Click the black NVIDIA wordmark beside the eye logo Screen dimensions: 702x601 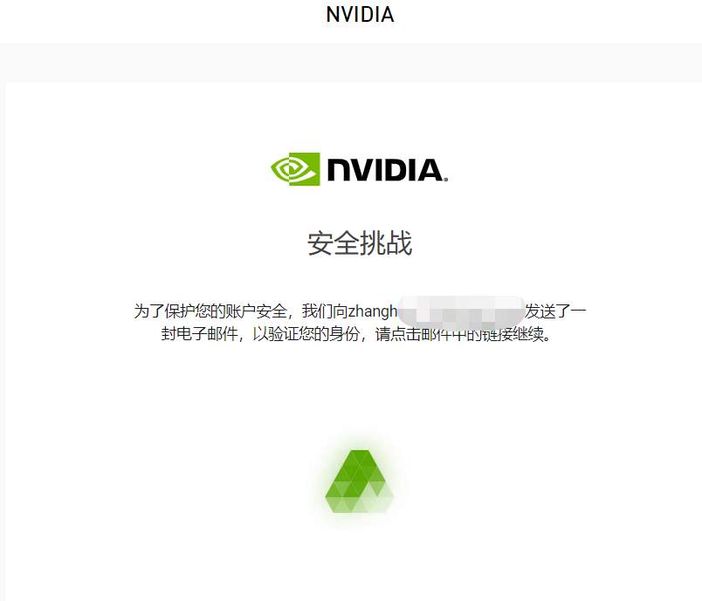385,170
